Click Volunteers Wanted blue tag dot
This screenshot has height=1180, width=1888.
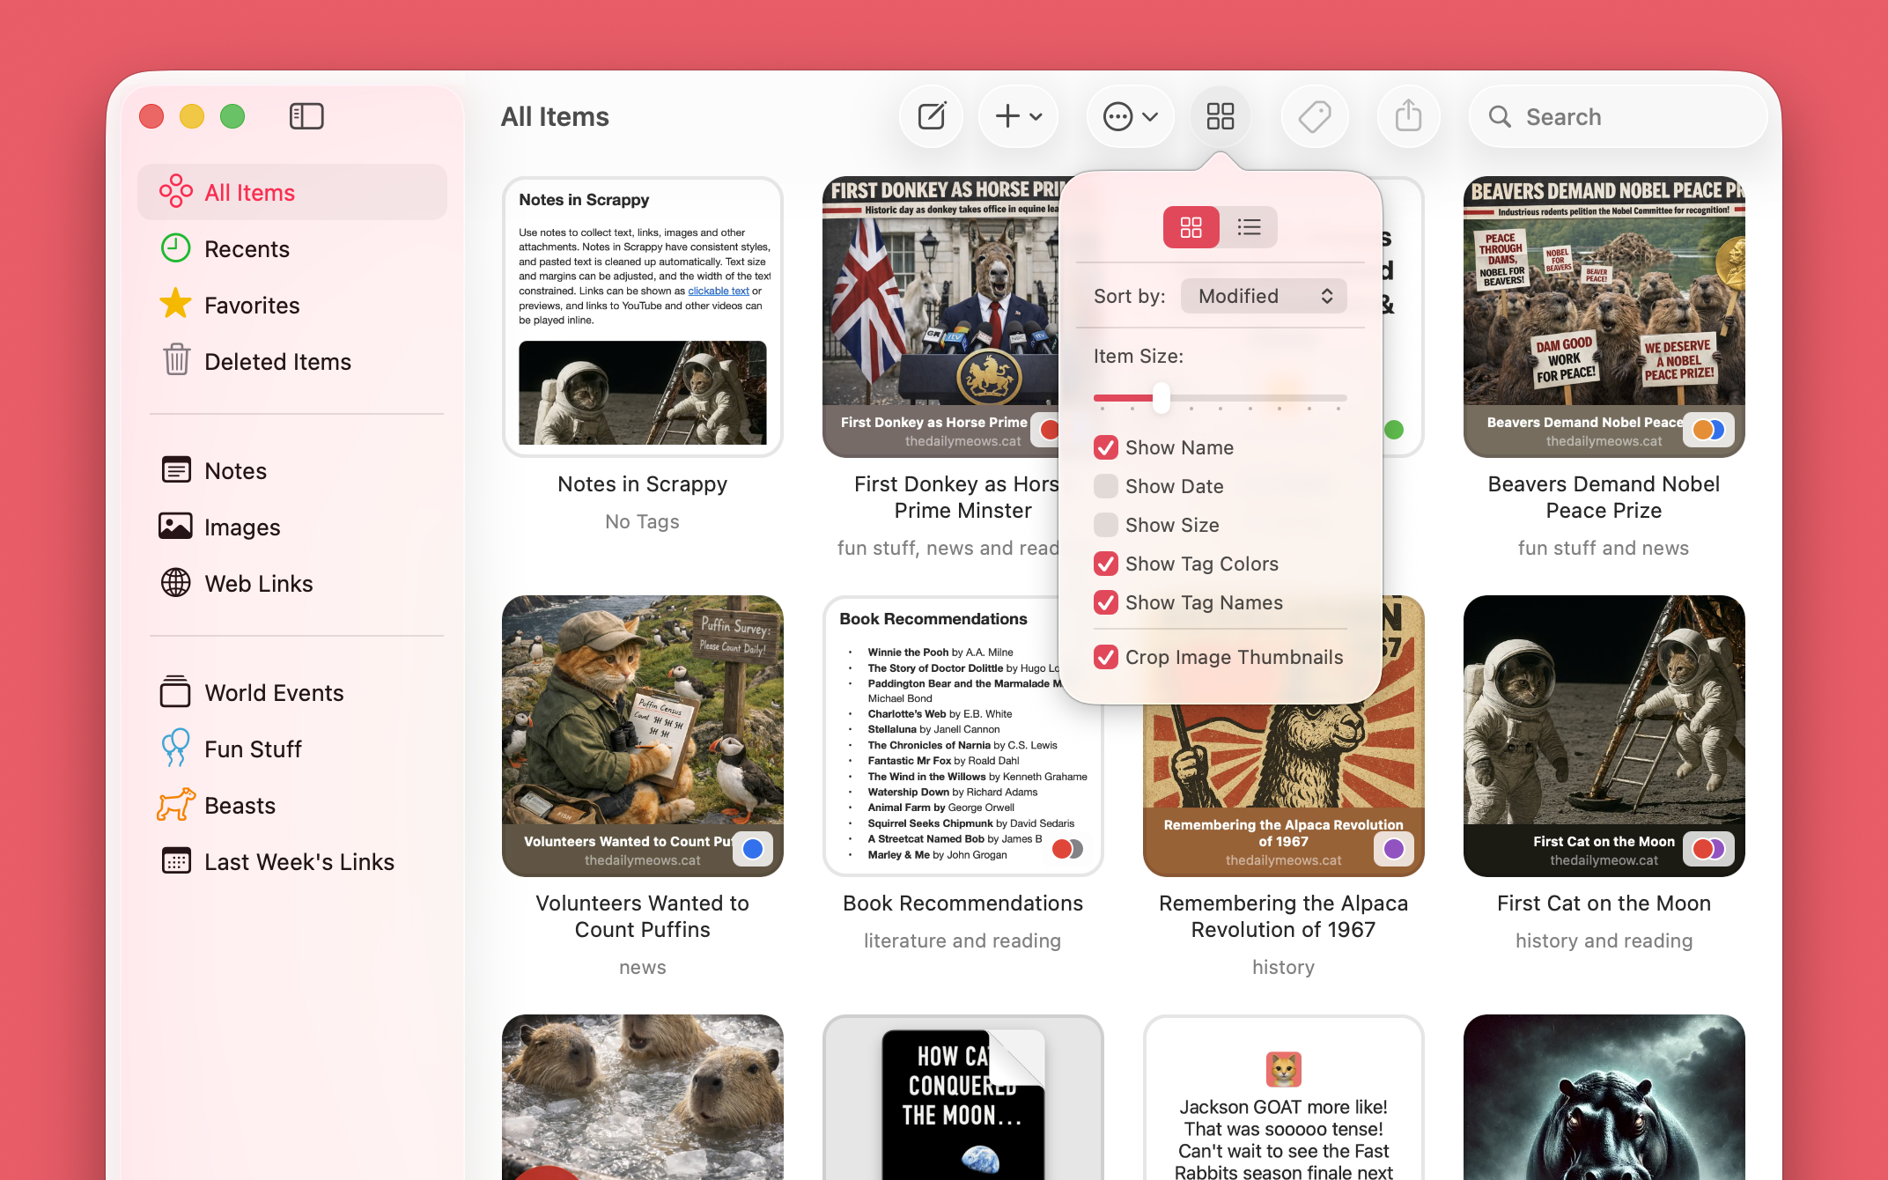pos(753,849)
